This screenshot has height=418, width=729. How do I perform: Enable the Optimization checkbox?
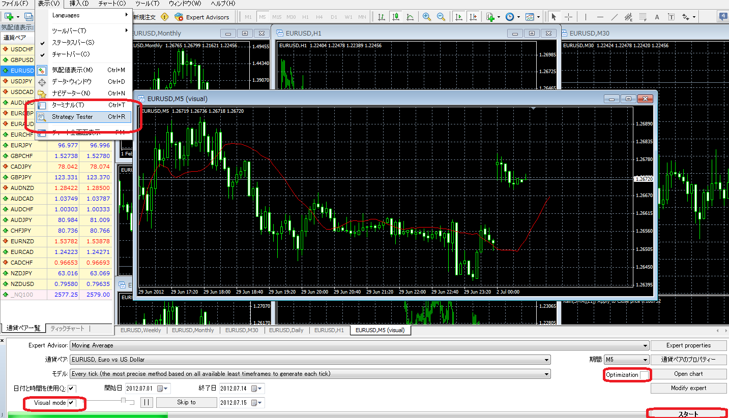644,375
